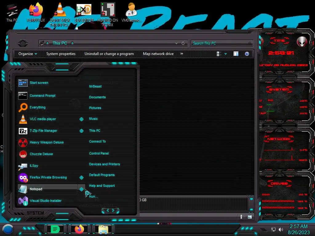Image resolution: width=315 pixels, height=236 pixels.
Task: Open Control Panel from start menu
Action: (99, 154)
